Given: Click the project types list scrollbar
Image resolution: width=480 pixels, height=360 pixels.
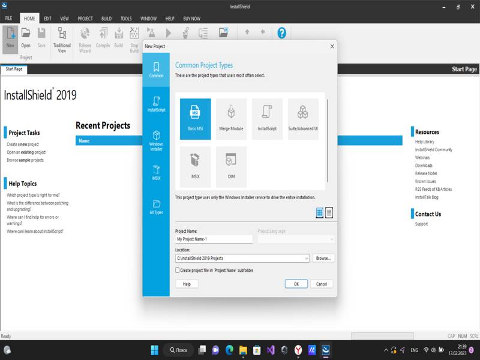Looking at the screenshot, I should [x=327, y=138].
